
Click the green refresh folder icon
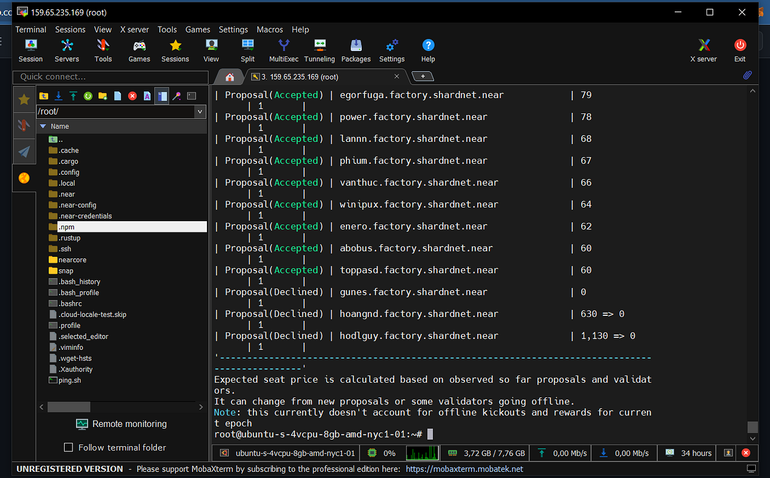[x=88, y=96]
